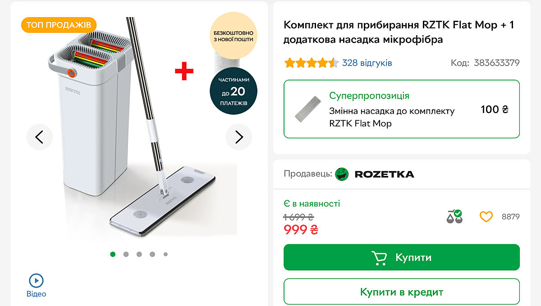Select the second carousel dot
Screen dimensions: 541x306
pos(126,254)
